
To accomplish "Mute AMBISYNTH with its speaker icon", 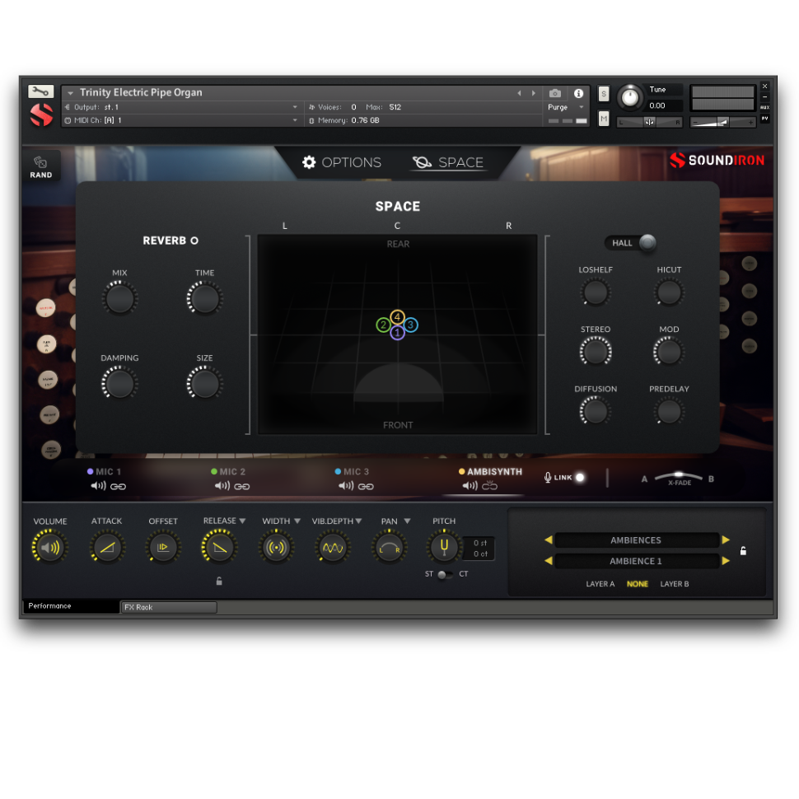I will coord(470,486).
